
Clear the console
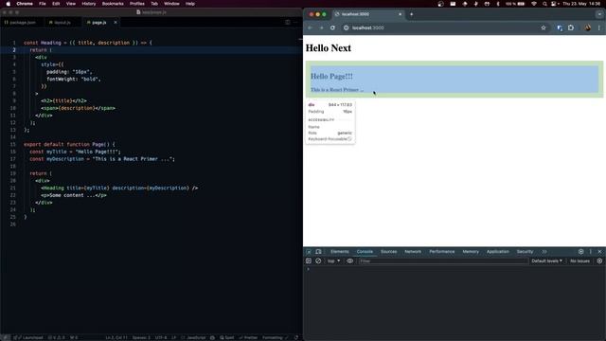click(318, 261)
